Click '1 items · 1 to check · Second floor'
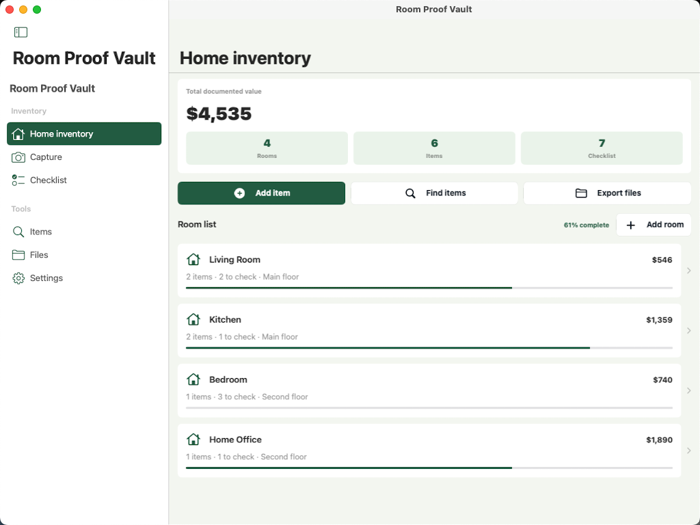The image size is (700, 525). [x=246, y=457]
